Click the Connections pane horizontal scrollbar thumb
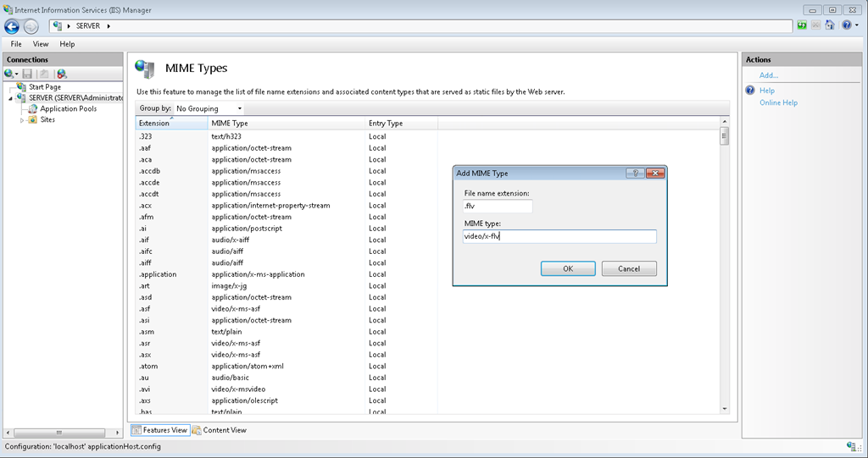Image resolution: width=868 pixels, height=458 pixels. 59,433
